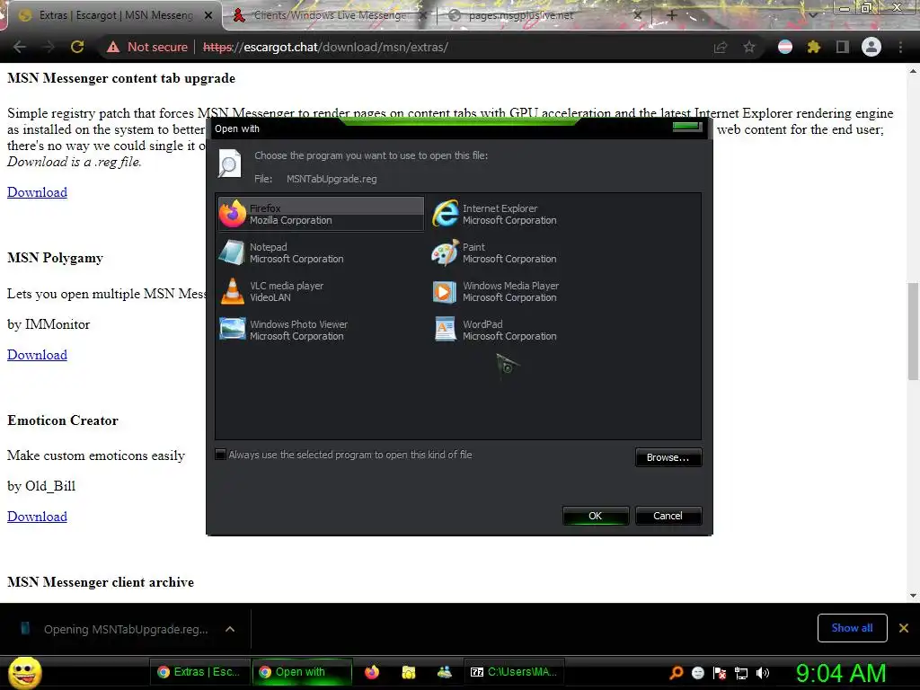Click the Not secure warning indicator
Image resolution: width=920 pixels, height=690 pixels.
click(x=147, y=47)
